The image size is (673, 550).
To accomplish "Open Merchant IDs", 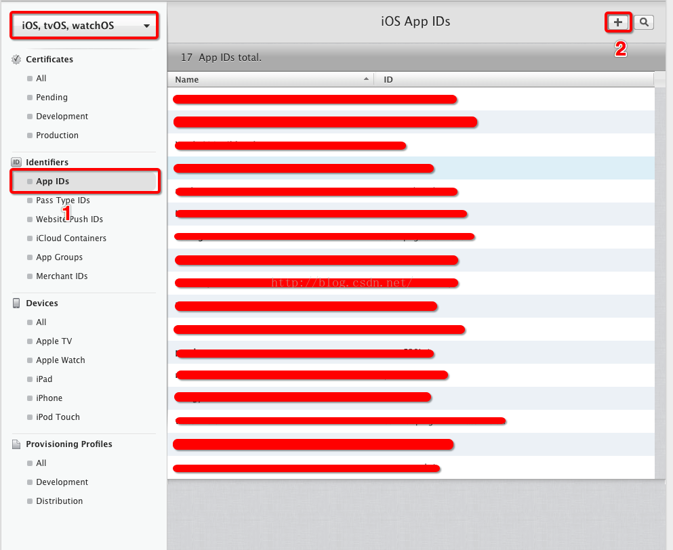I will [62, 276].
